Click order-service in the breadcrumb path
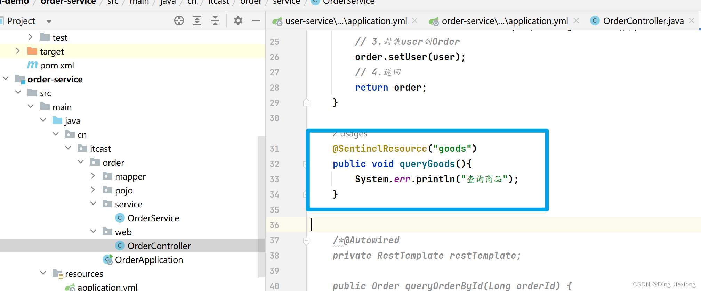The height and width of the screenshot is (291, 701). coord(68,2)
